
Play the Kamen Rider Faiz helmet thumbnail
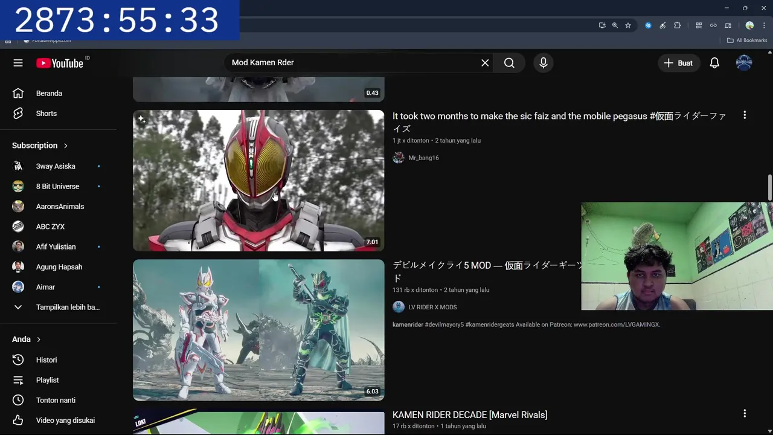click(258, 181)
